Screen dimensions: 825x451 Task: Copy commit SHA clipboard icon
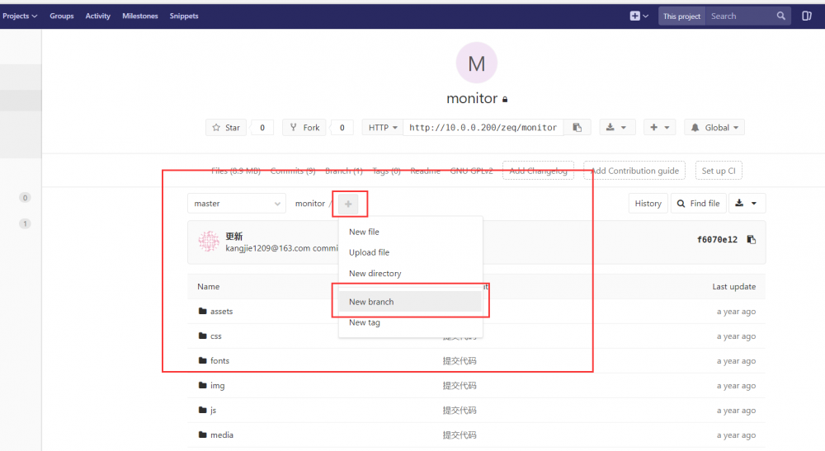tap(752, 240)
